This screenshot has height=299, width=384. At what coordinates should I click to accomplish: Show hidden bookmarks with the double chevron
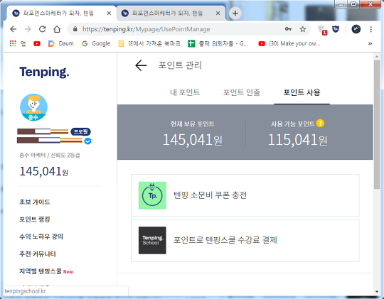370,43
